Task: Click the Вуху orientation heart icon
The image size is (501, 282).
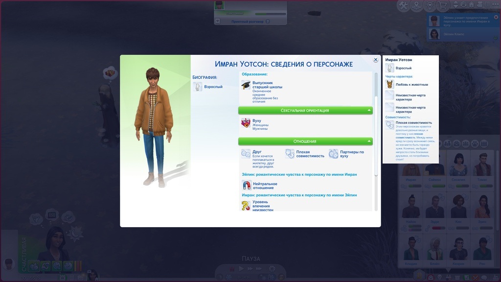Action: click(246, 123)
